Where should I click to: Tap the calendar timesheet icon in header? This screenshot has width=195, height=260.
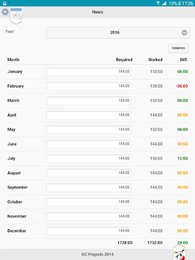point(16,15)
